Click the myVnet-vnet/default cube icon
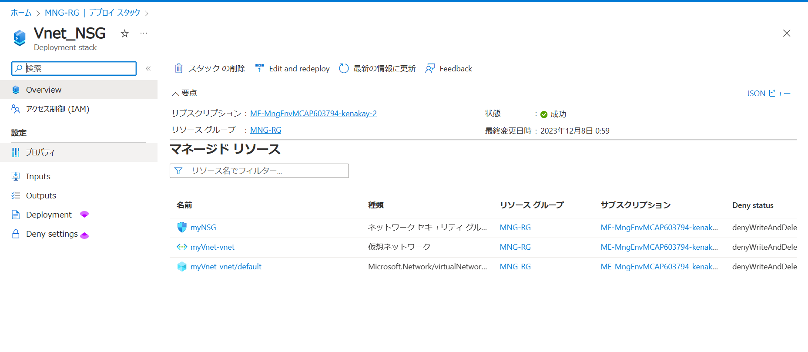This screenshot has height=352, width=808. [182, 266]
